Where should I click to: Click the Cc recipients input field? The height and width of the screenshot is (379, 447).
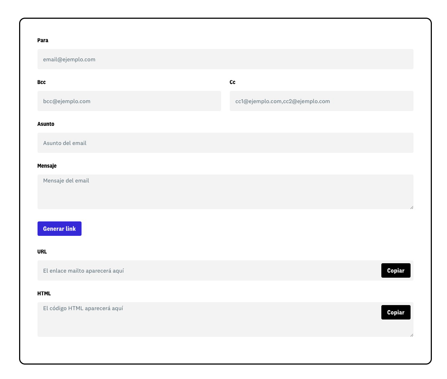(x=321, y=101)
